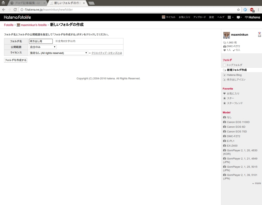Screen dimensions: 262x205
Task: Switch to the ブログ記事編集 tab
Action: tap(28, 3)
